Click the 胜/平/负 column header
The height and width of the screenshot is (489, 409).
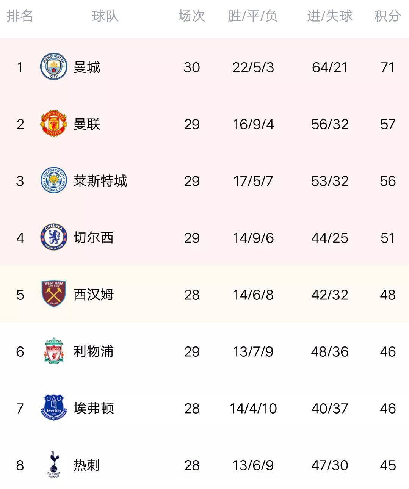tap(253, 16)
